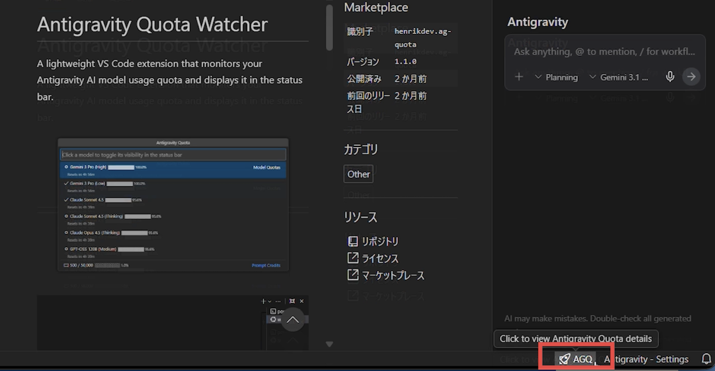Image resolution: width=715 pixels, height=371 pixels.
Task: Open the ライセンス license link
Action: pos(374,258)
